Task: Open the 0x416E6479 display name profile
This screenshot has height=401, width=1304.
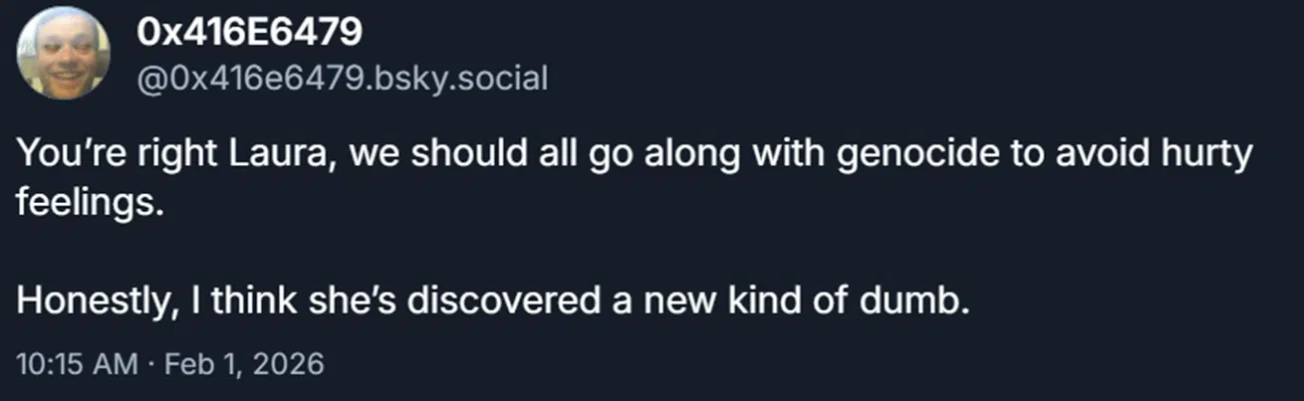Action: (248, 34)
